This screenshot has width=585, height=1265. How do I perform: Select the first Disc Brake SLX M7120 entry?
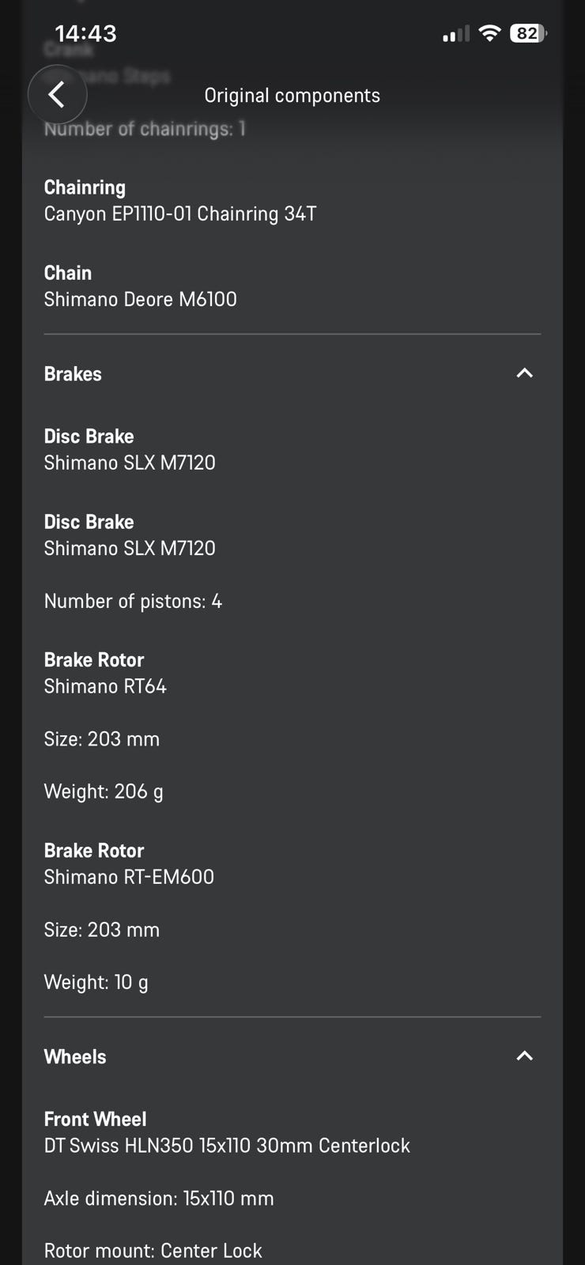click(x=130, y=450)
